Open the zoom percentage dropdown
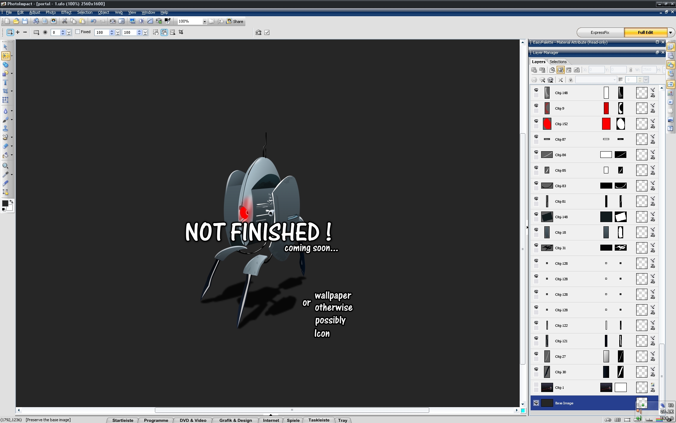The width and height of the screenshot is (676, 423). (204, 22)
